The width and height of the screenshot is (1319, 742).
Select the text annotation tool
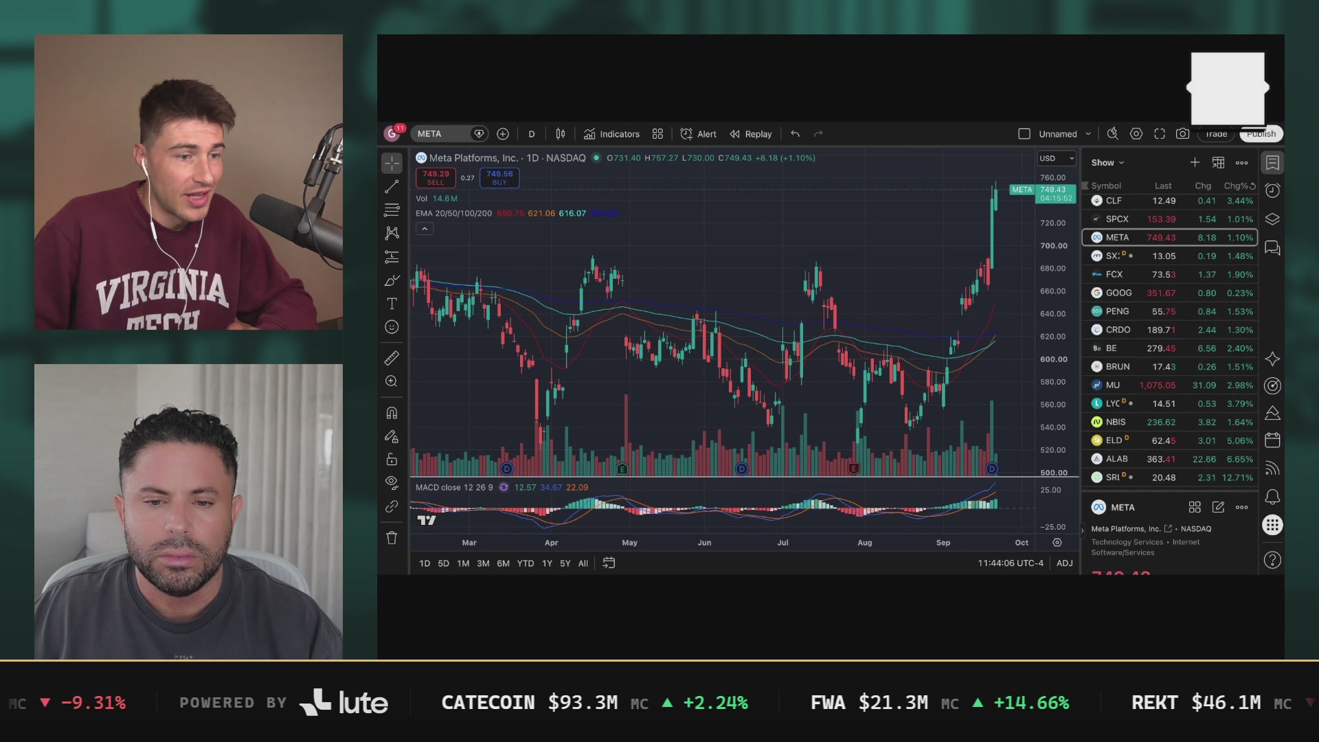tap(392, 304)
